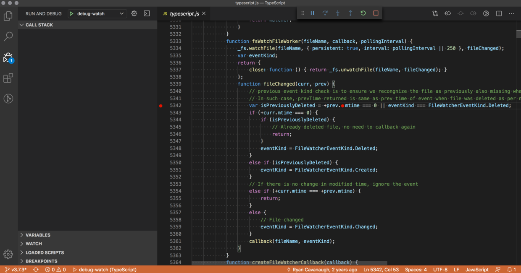Image resolution: width=521 pixels, height=273 pixels.
Task: Open the Source Control view
Action: pos(8,99)
